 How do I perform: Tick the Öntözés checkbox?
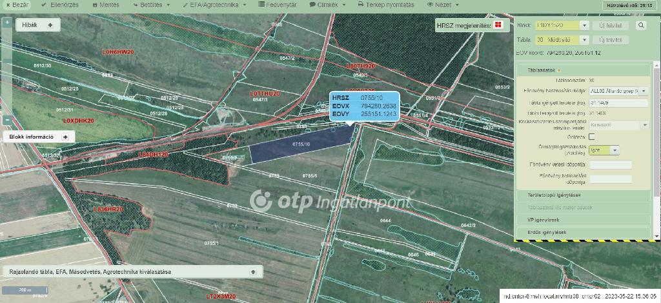pyautogui.click(x=592, y=137)
